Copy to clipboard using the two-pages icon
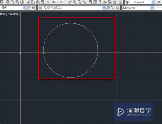 33,2
